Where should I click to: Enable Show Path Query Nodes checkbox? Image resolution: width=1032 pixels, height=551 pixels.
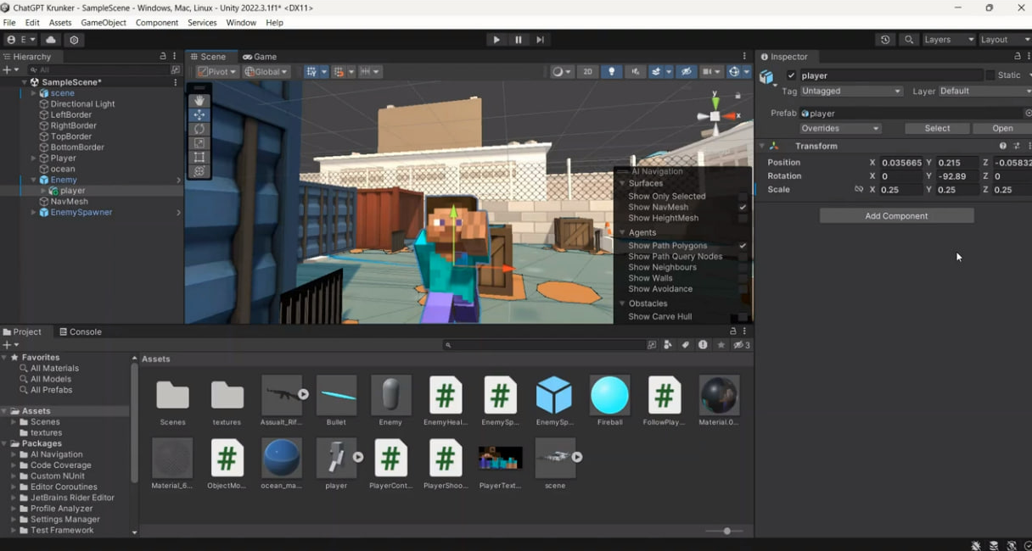[743, 257]
